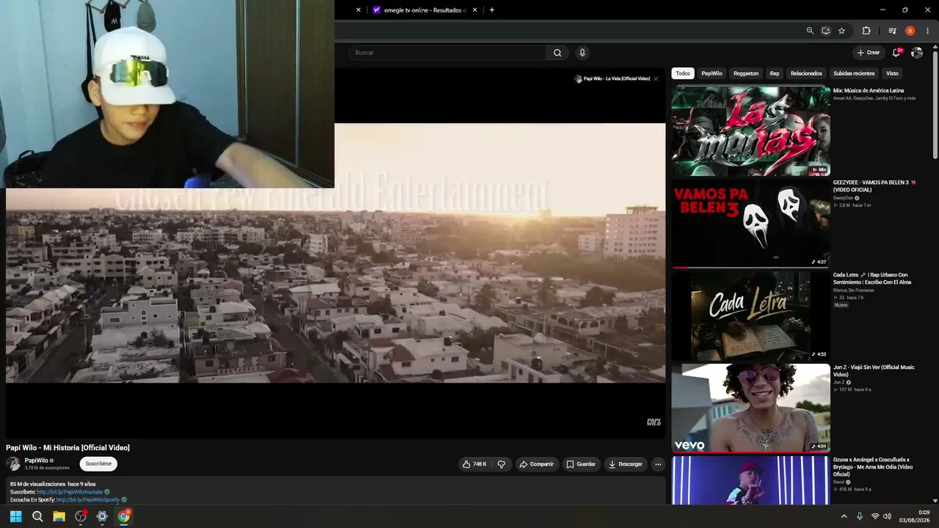Click the Guardar button
939x528 pixels.
click(x=581, y=464)
